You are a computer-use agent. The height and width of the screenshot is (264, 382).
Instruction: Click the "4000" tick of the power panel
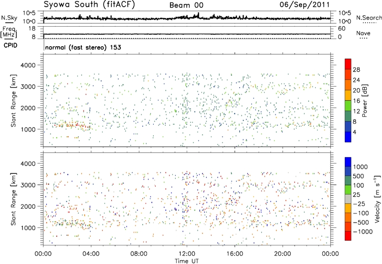click(x=28, y=65)
